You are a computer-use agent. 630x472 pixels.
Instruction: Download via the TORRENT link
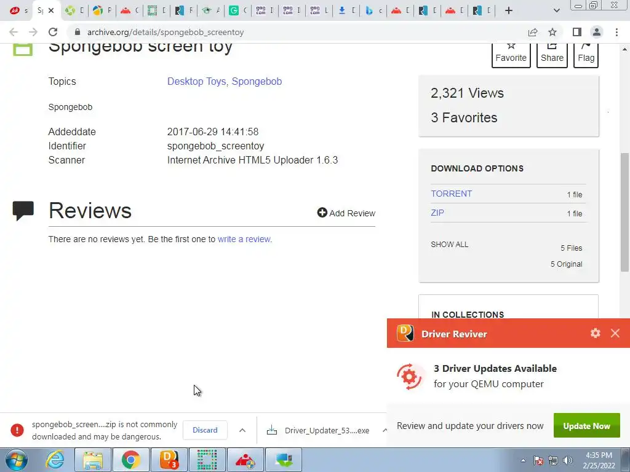click(451, 194)
